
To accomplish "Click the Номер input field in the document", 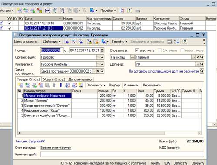I will (x=52, y=50).
